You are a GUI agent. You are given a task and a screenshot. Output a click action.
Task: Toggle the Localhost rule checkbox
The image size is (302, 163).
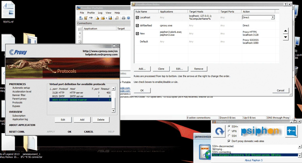137,18
